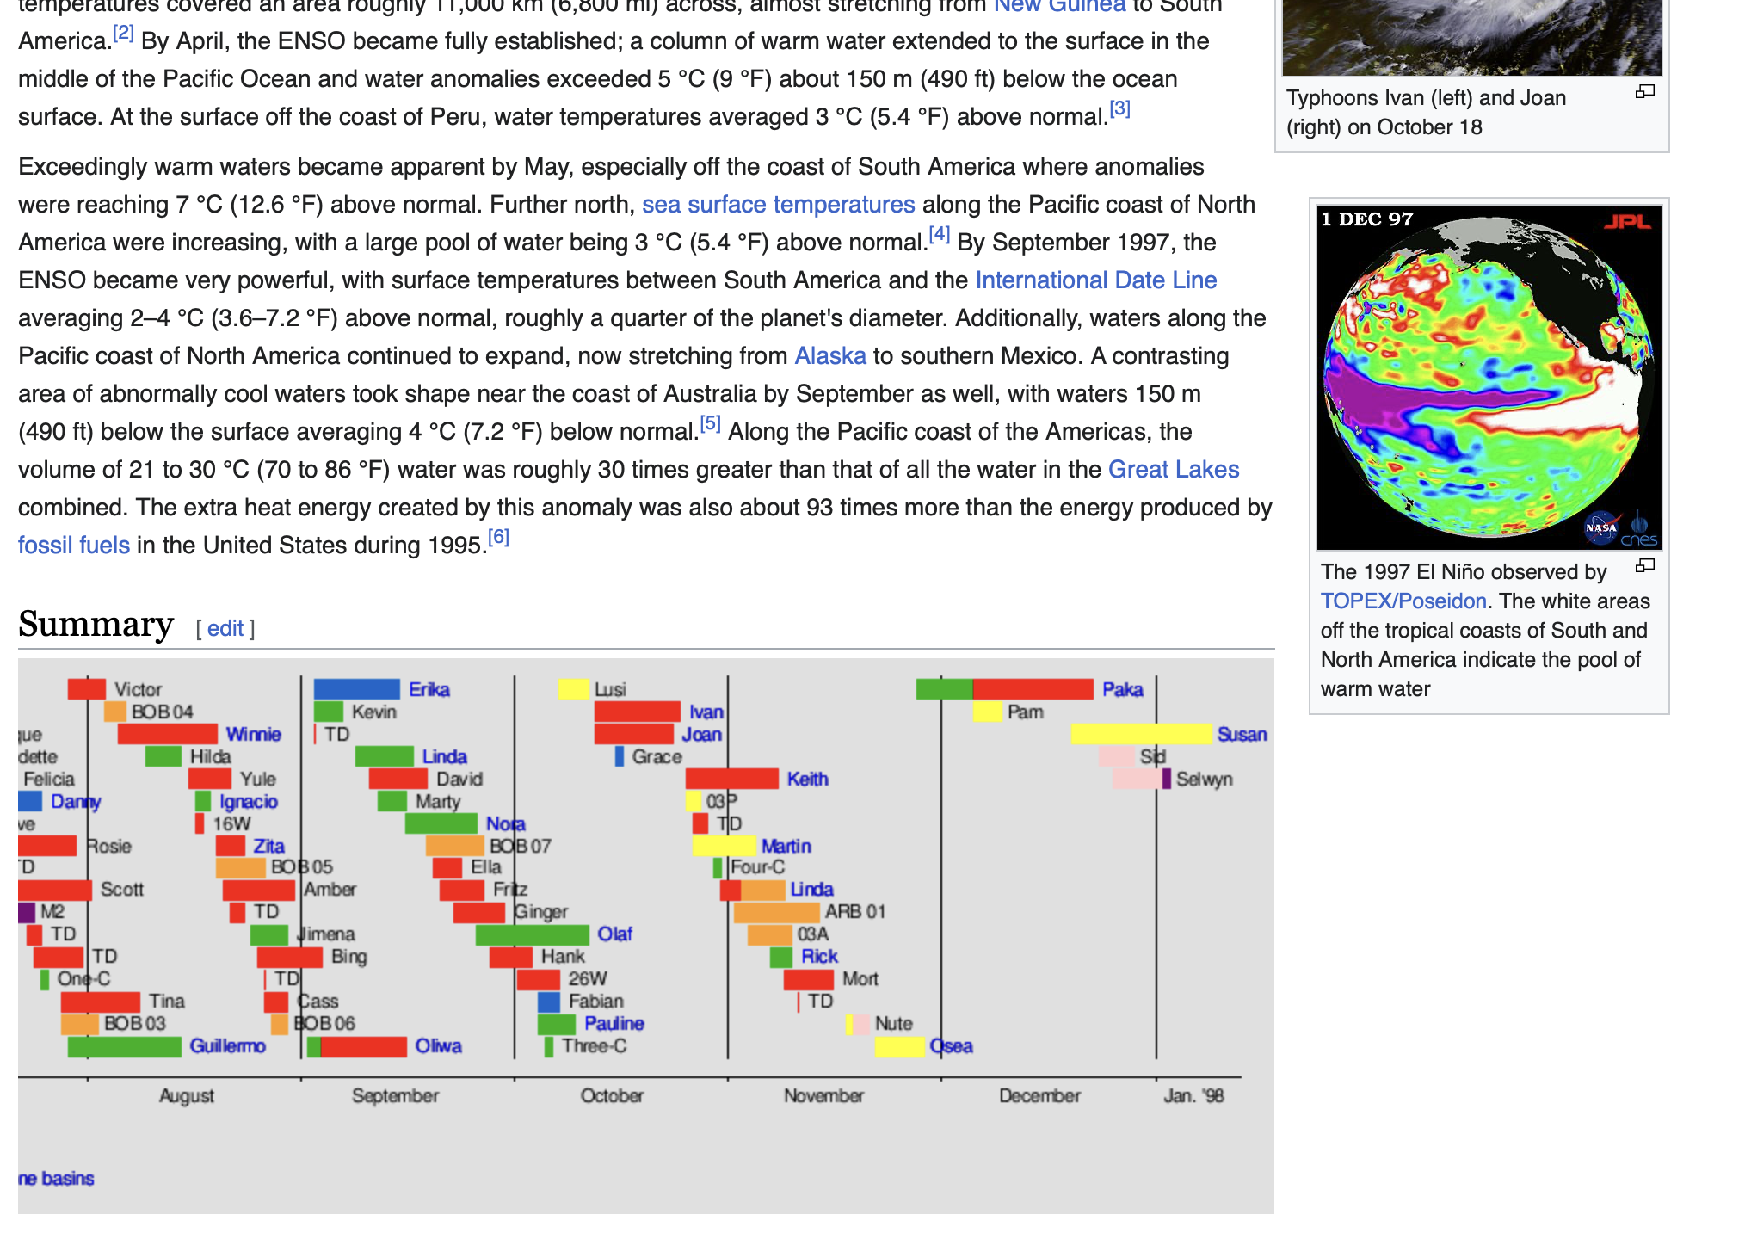This screenshot has width=1745, height=1239.
Task: Open the 1997 El Niño globe thumbnail
Action: [x=1489, y=377]
